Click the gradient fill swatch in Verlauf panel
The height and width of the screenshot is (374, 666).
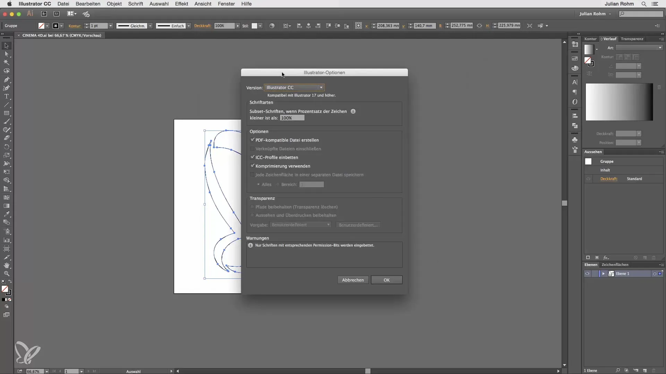589,50
